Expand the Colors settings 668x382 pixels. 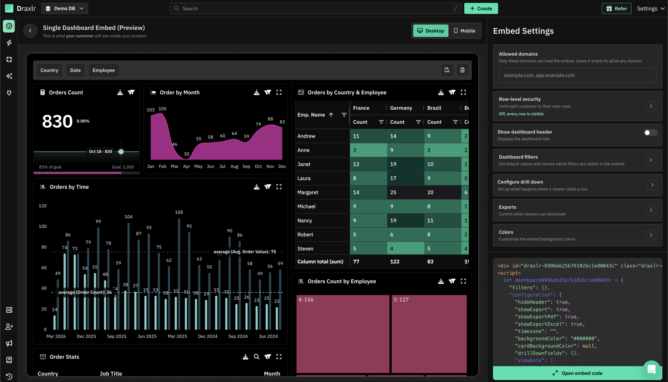651,235
